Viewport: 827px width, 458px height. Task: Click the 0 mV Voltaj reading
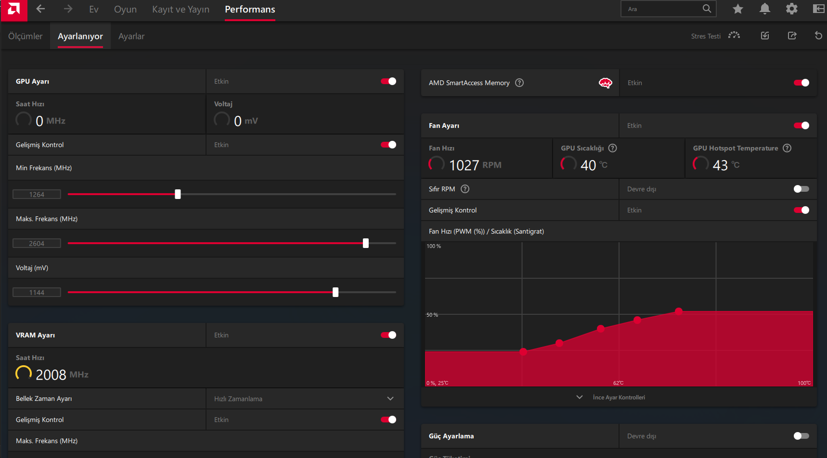tap(246, 121)
